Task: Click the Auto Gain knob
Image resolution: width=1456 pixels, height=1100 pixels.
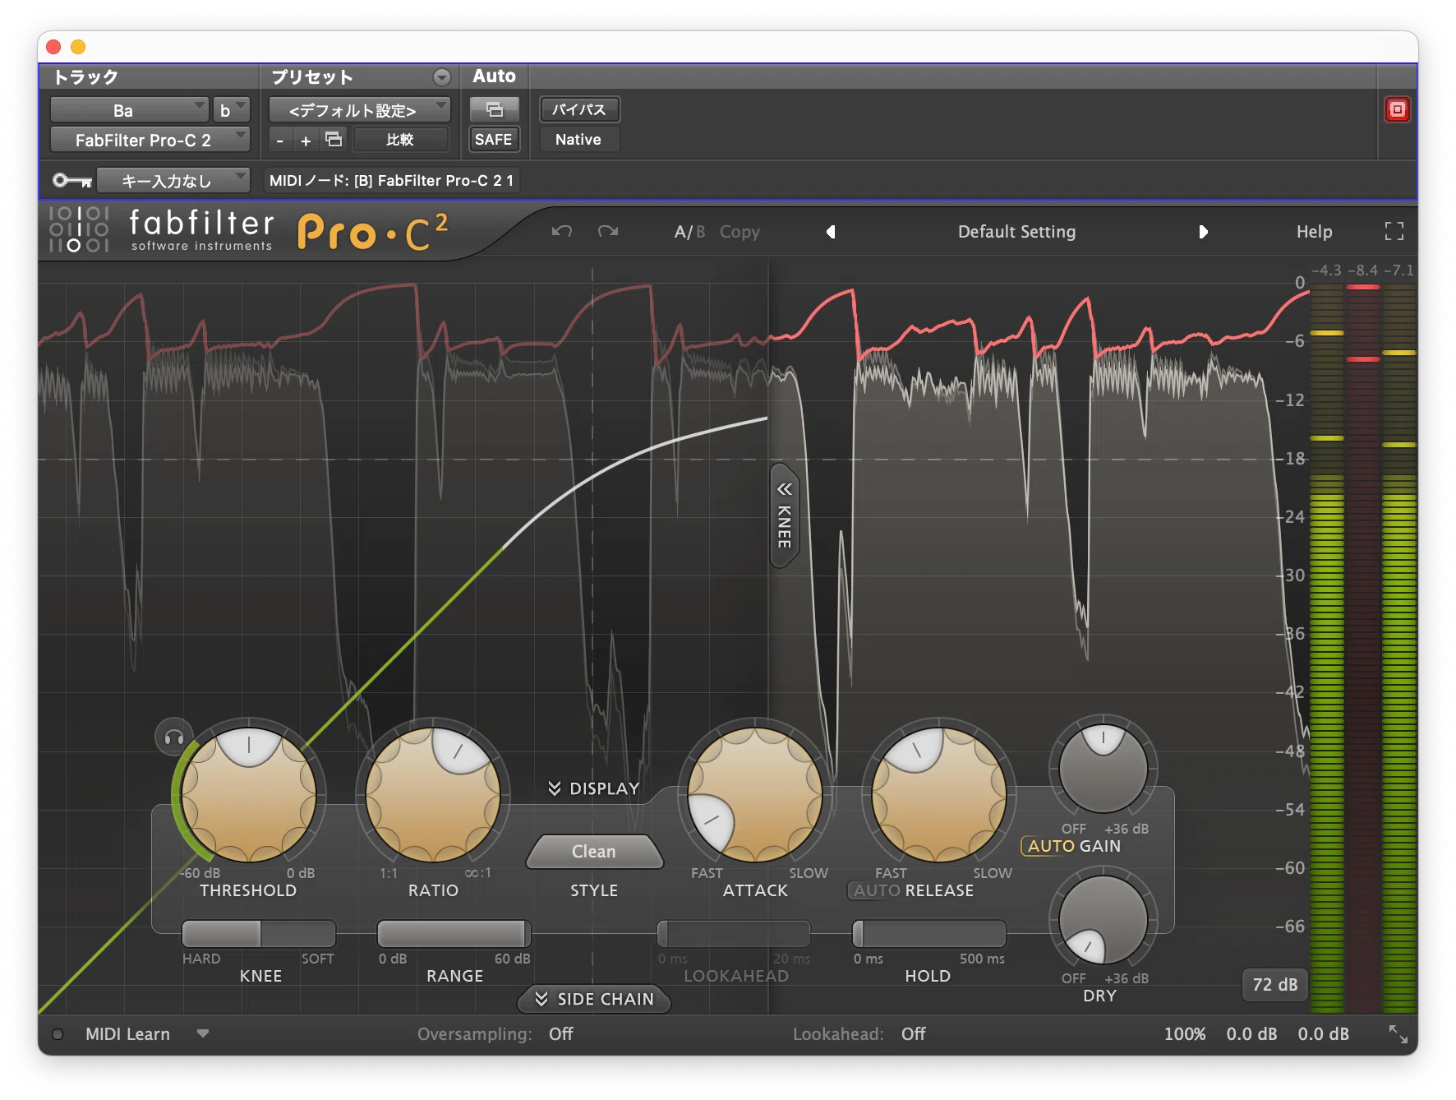Action: point(1103,769)
